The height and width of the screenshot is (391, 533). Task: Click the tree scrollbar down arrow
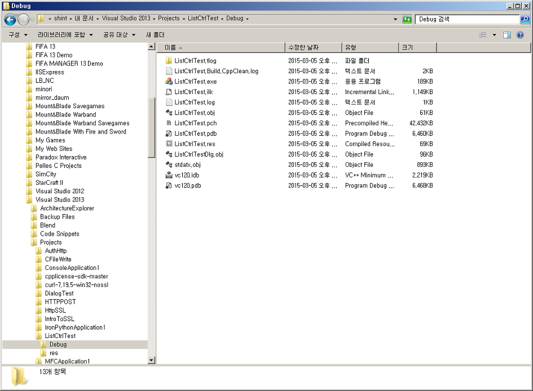[x=152, y=360]
